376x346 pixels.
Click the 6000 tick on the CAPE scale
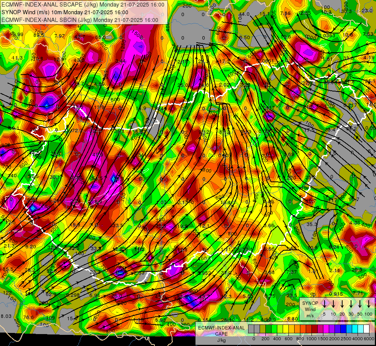click(x=369, y=339)
